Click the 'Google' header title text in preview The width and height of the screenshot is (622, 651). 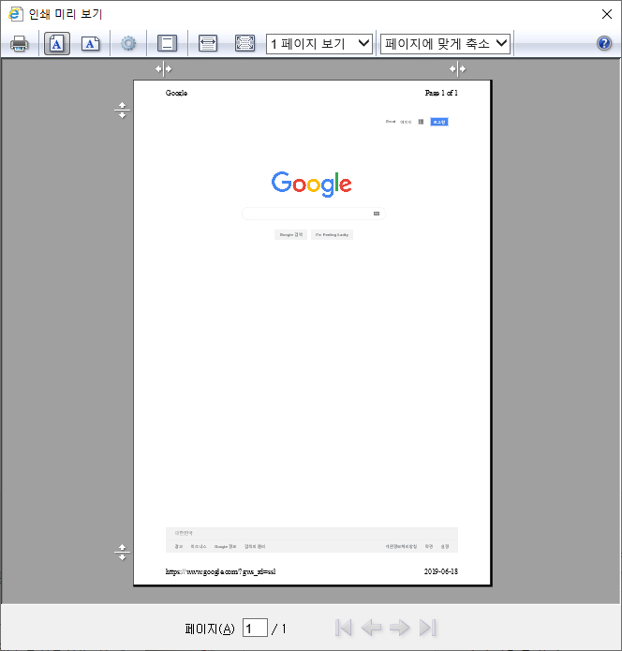coord(176,93)
